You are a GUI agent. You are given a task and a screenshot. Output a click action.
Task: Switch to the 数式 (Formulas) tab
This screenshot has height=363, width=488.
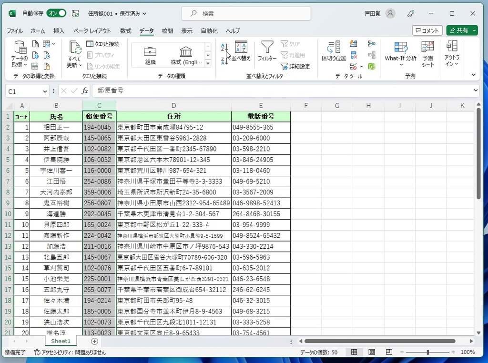(125, 31)
